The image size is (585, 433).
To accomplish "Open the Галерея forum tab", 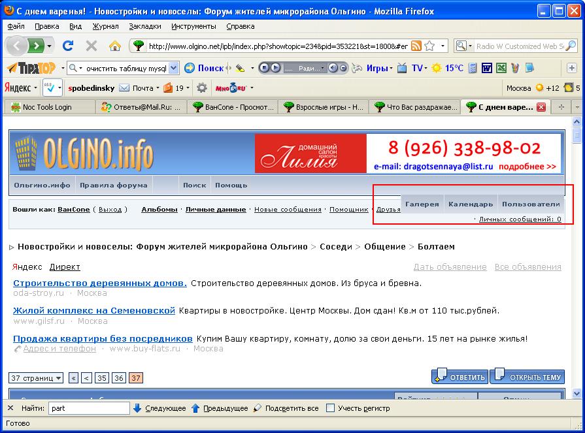I will click(x=422, y=204).
